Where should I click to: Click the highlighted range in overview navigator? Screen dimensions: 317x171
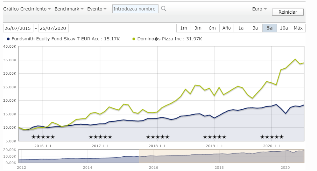pyautogui.click(x=222, y=156)
